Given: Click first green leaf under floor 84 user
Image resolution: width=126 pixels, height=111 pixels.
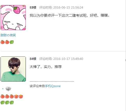Looking at the screenshot, I should (x=3, y=102).
